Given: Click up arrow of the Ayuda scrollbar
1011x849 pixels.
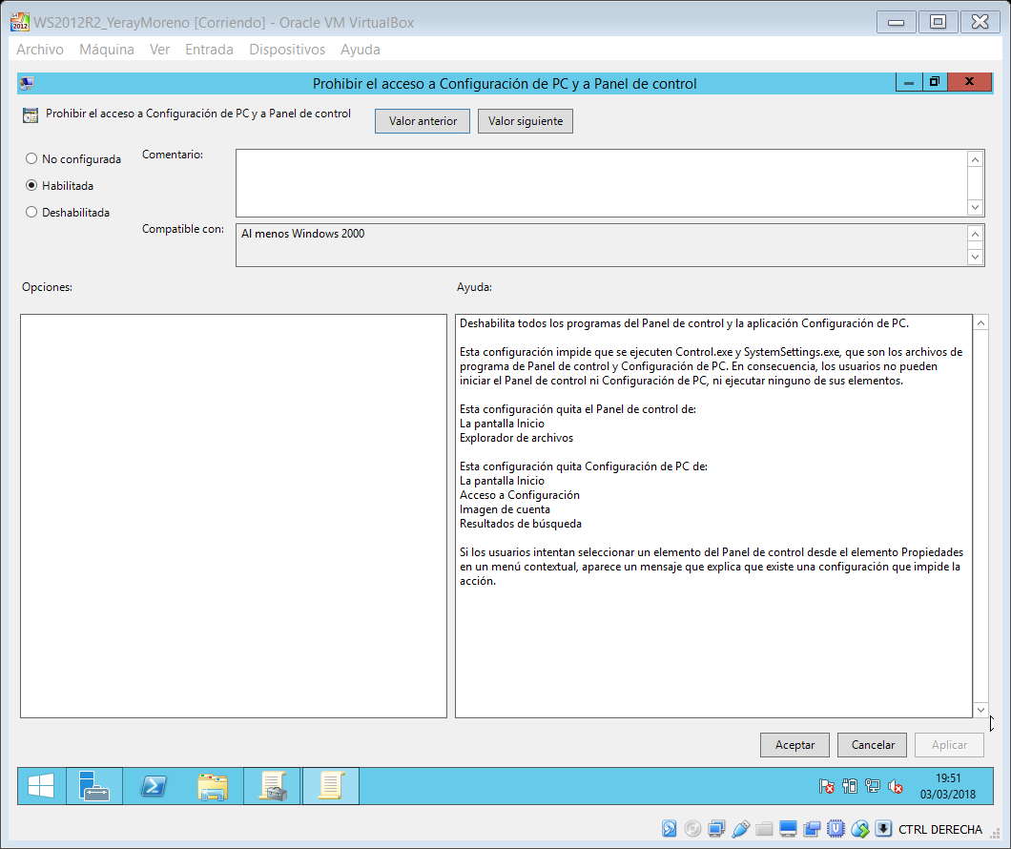Looking at the screenshot, I should [x=980, y=323].
